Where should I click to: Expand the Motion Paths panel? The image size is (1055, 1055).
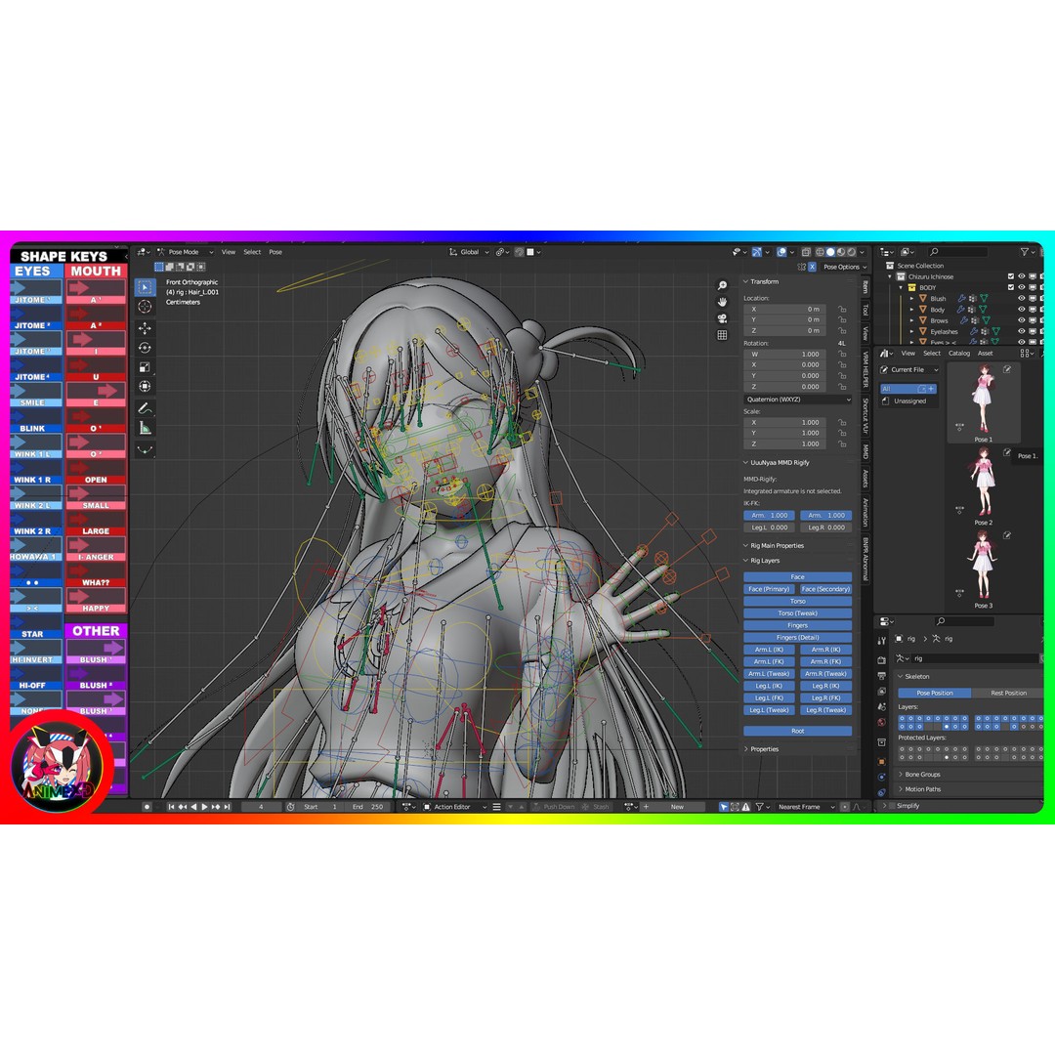coord(920,789)
